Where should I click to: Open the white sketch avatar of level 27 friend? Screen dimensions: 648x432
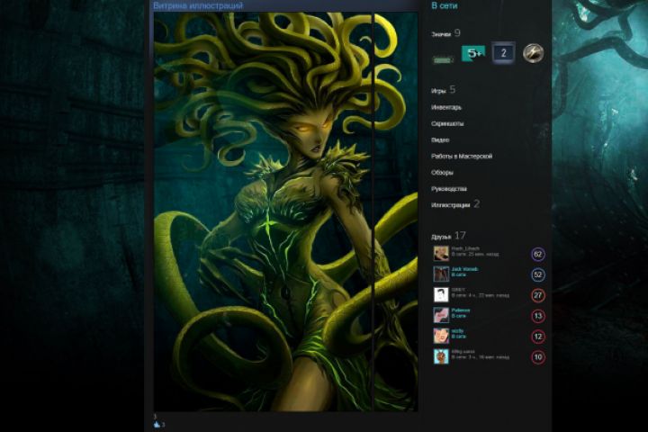(441, 295)
